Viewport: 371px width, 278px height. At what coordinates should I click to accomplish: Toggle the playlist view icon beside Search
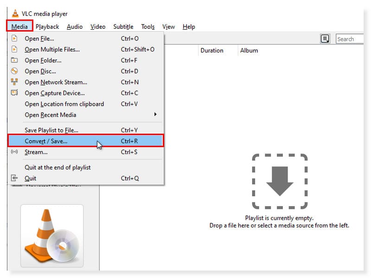point(325,39)
